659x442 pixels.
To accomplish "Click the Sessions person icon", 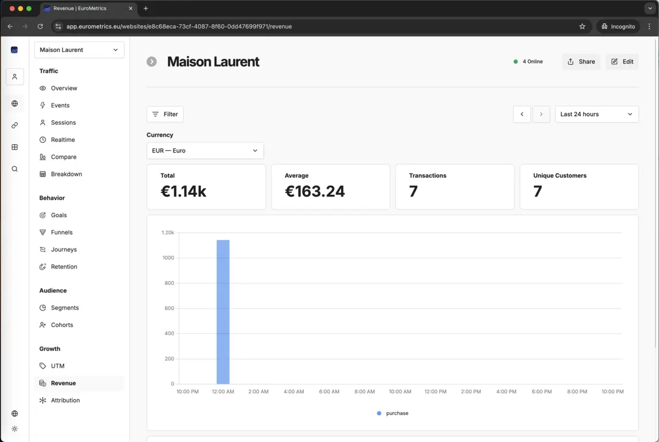I will click(43, 123).
